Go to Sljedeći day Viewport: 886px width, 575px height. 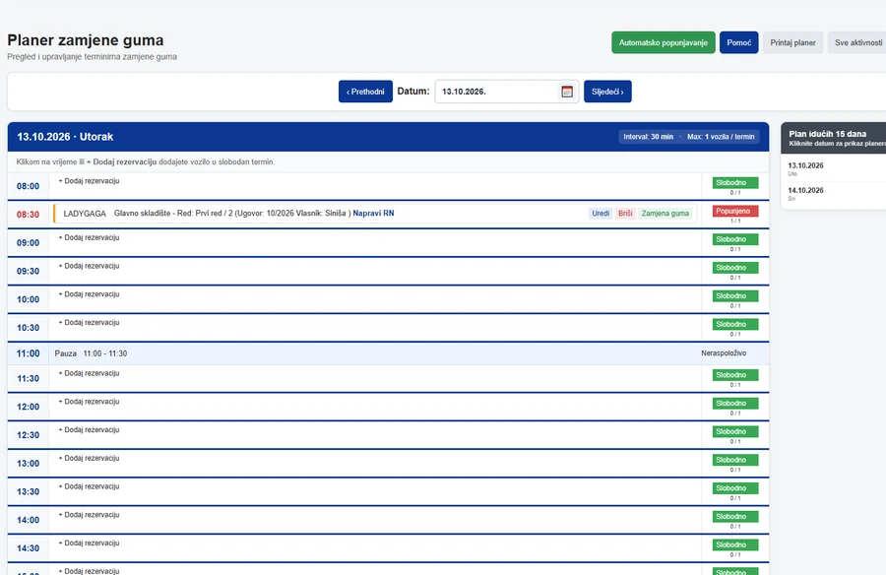pos(607,92)
